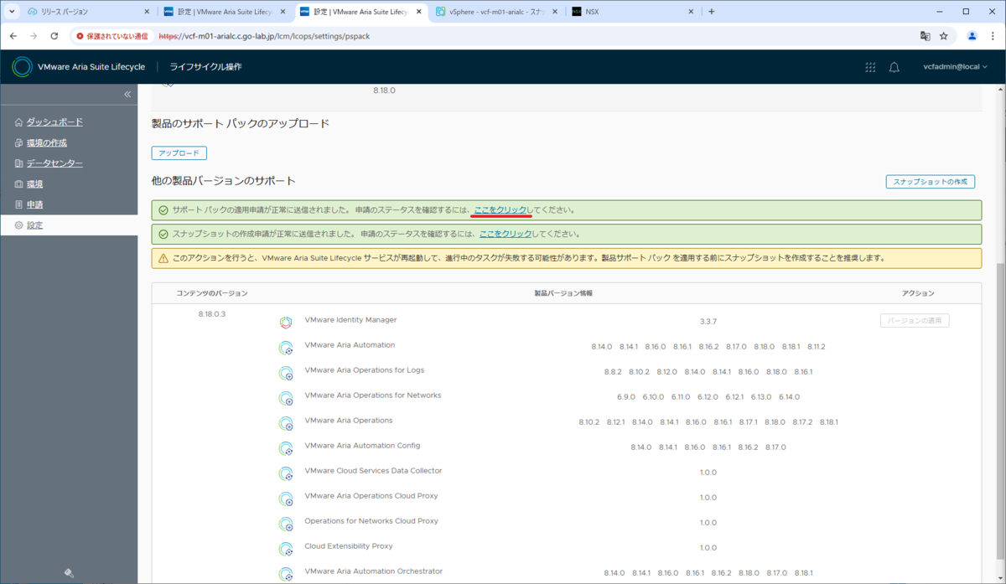
Task: Open the tab search dropdown arrow
Action: (x=12, y=12)
